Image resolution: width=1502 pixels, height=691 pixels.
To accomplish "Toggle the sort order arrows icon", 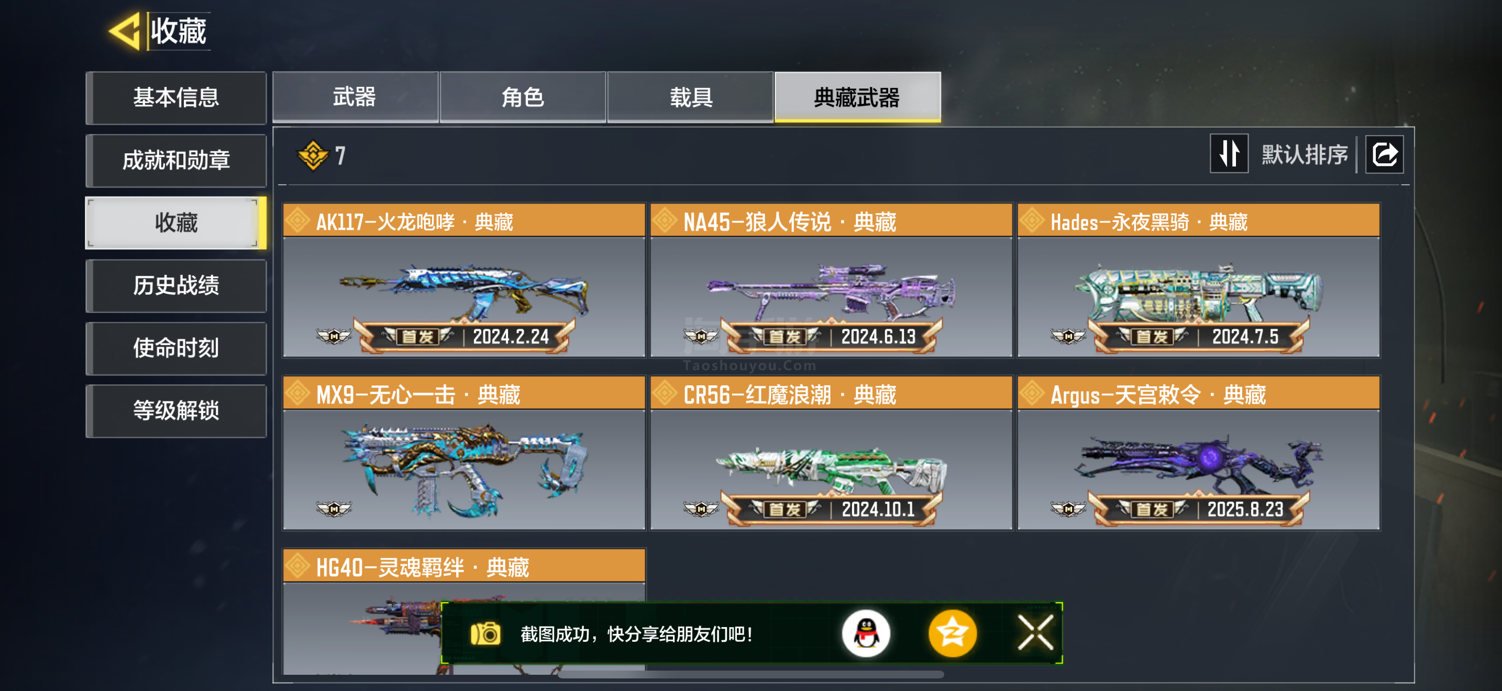I will (1229, 154).
